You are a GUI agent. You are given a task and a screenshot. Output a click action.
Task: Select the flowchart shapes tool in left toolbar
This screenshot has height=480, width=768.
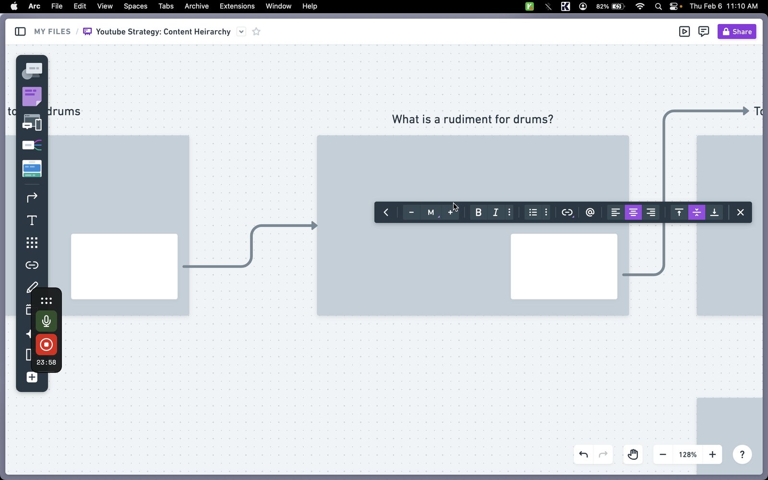[x=32, y=72]
